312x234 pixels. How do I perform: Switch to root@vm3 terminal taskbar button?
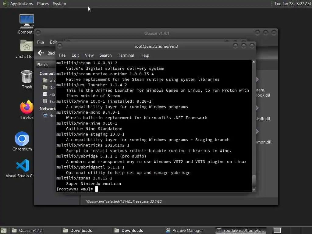click(241, 230)
